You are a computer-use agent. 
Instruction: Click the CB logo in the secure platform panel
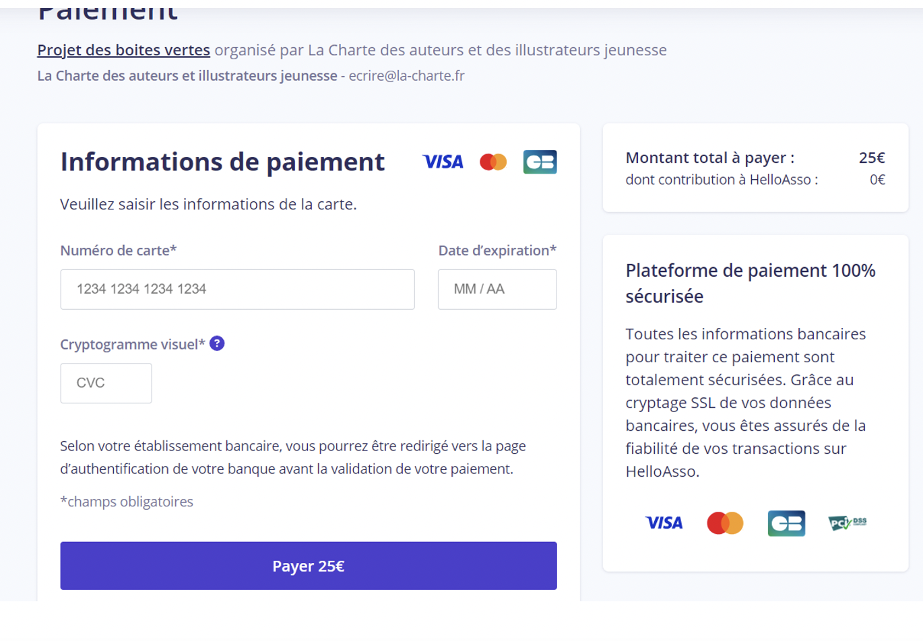coord(786,523)
